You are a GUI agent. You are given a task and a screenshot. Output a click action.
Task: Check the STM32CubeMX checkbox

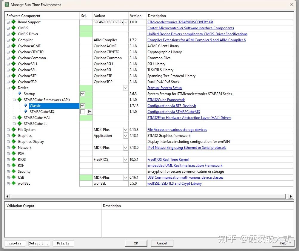click(x=82, y=111)
